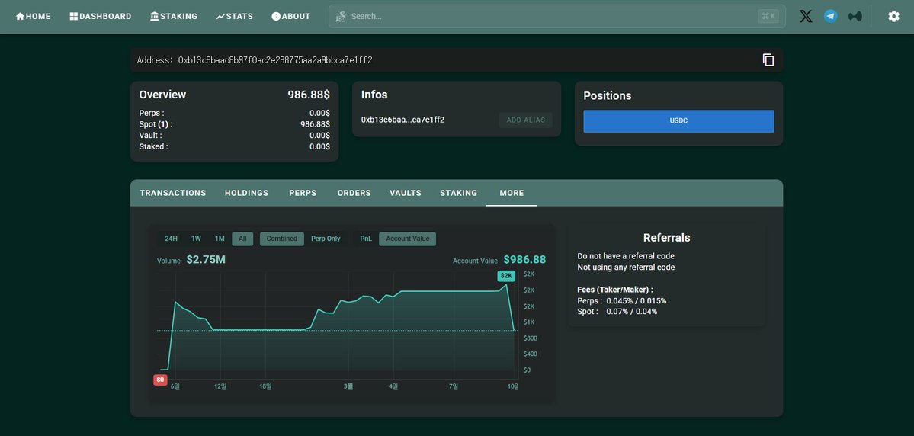Click the Staked row label in Overview
The height and width of the screenshot is (436, 914).
click(x=154, y=146)
